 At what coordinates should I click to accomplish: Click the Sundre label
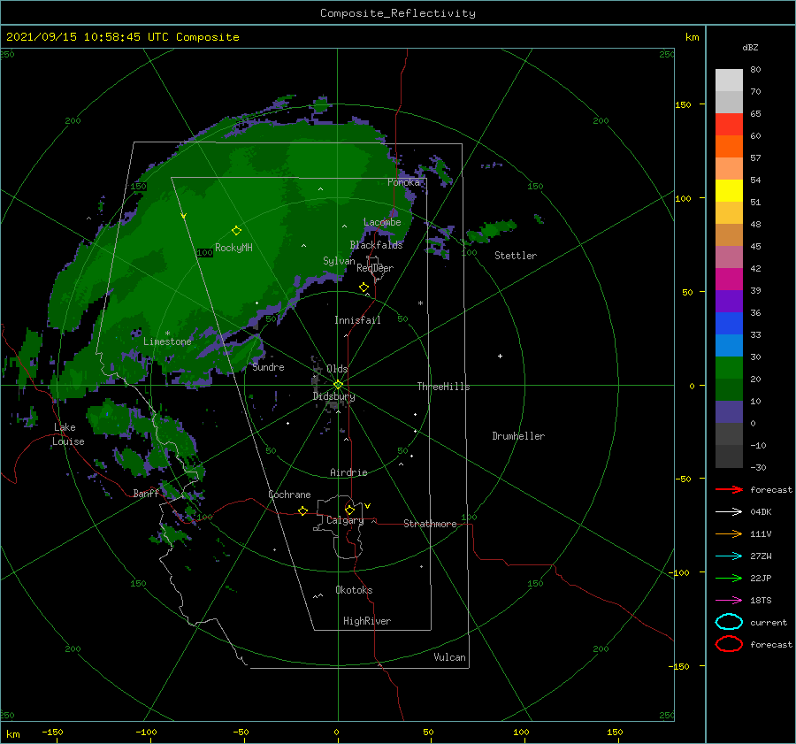[268, 367]
